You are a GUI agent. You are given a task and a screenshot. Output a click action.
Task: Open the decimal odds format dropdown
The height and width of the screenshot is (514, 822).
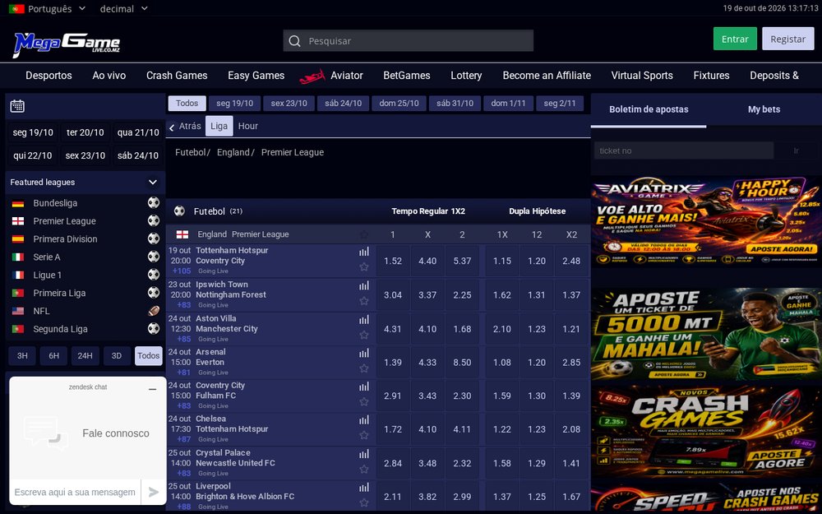[124, 8]
